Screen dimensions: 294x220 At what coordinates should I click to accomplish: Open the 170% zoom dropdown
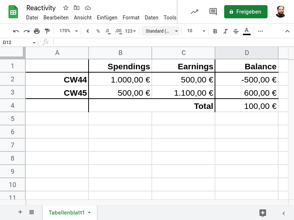[x=69, y=31]
